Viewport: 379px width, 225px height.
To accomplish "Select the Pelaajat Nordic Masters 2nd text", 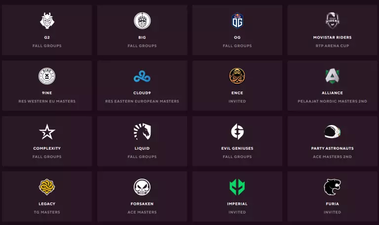I will [x=332, y=101].
